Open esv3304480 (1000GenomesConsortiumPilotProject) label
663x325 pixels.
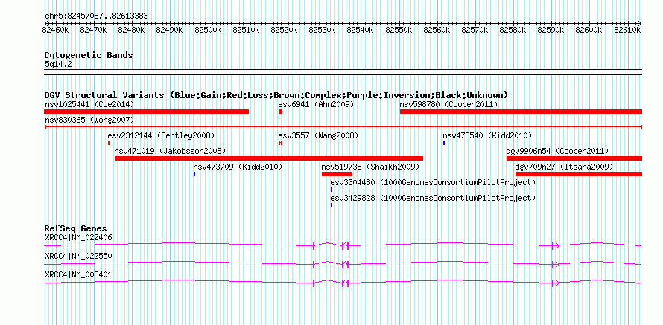pos(433,182)
